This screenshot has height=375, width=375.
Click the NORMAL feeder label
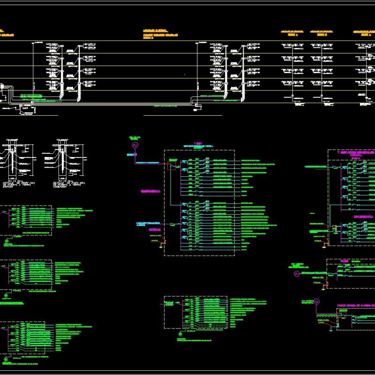(155, 230)
